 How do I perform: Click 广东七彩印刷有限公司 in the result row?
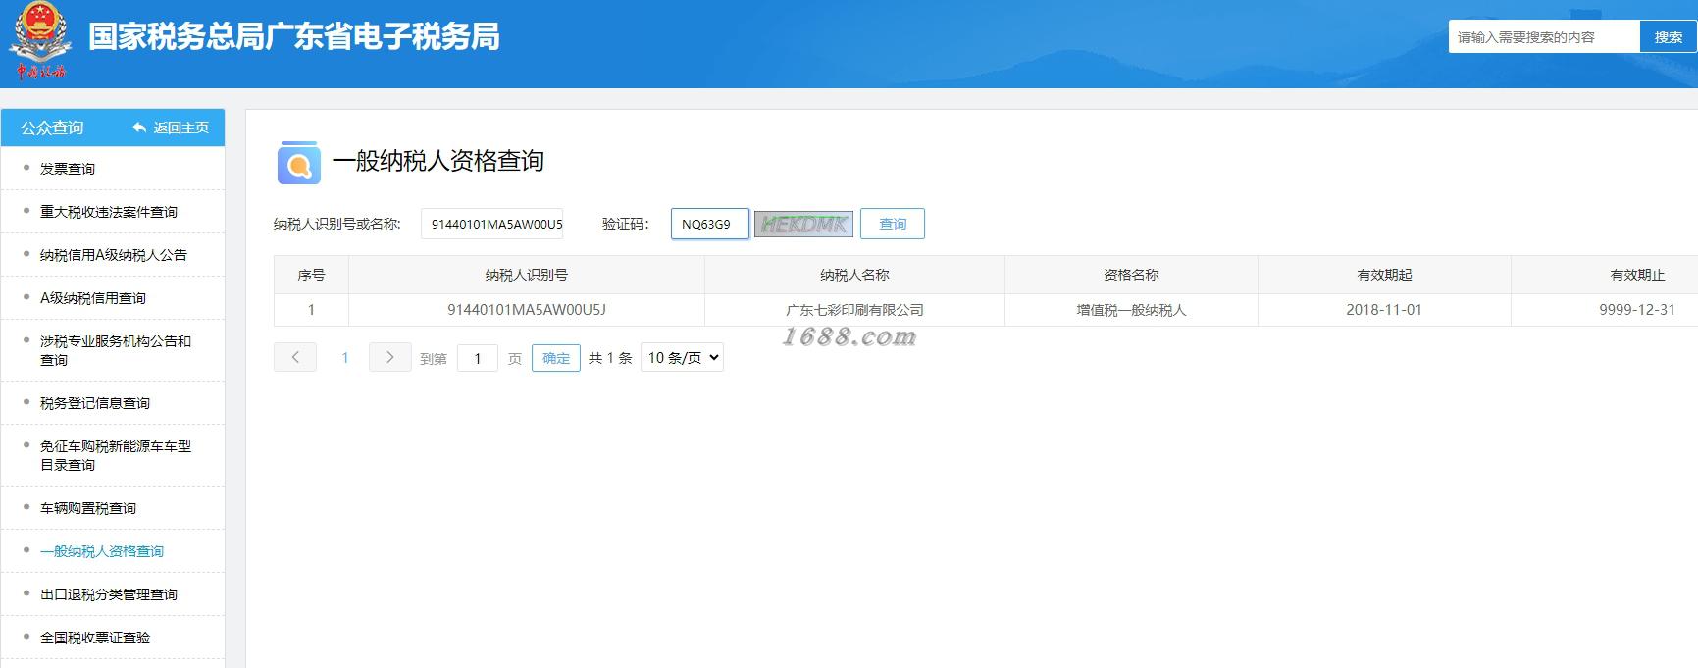[854, 310]
